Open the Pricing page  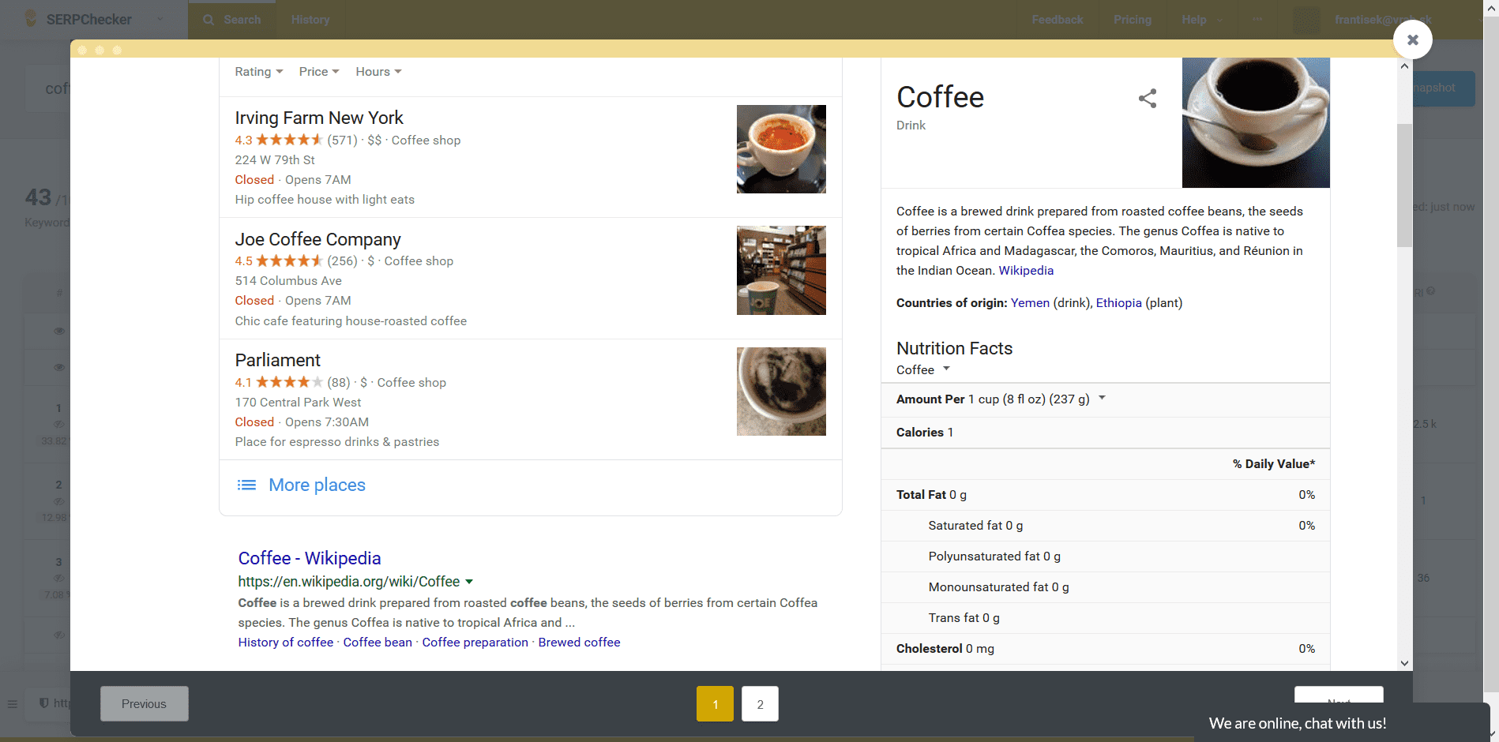[1133, 20]
